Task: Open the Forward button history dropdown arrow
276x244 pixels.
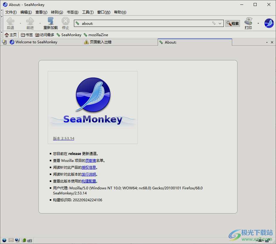Action: (40, 23)
